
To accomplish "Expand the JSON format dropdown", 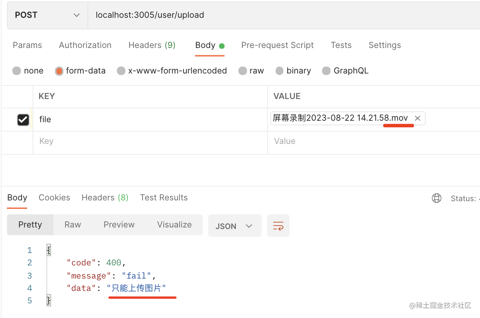I will coord(234,226).
